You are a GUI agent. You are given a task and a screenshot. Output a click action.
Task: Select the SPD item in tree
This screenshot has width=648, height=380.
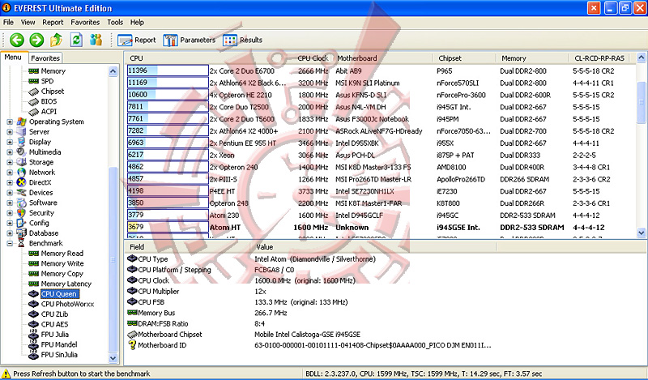pyautogui.click(x=47, y=81)
